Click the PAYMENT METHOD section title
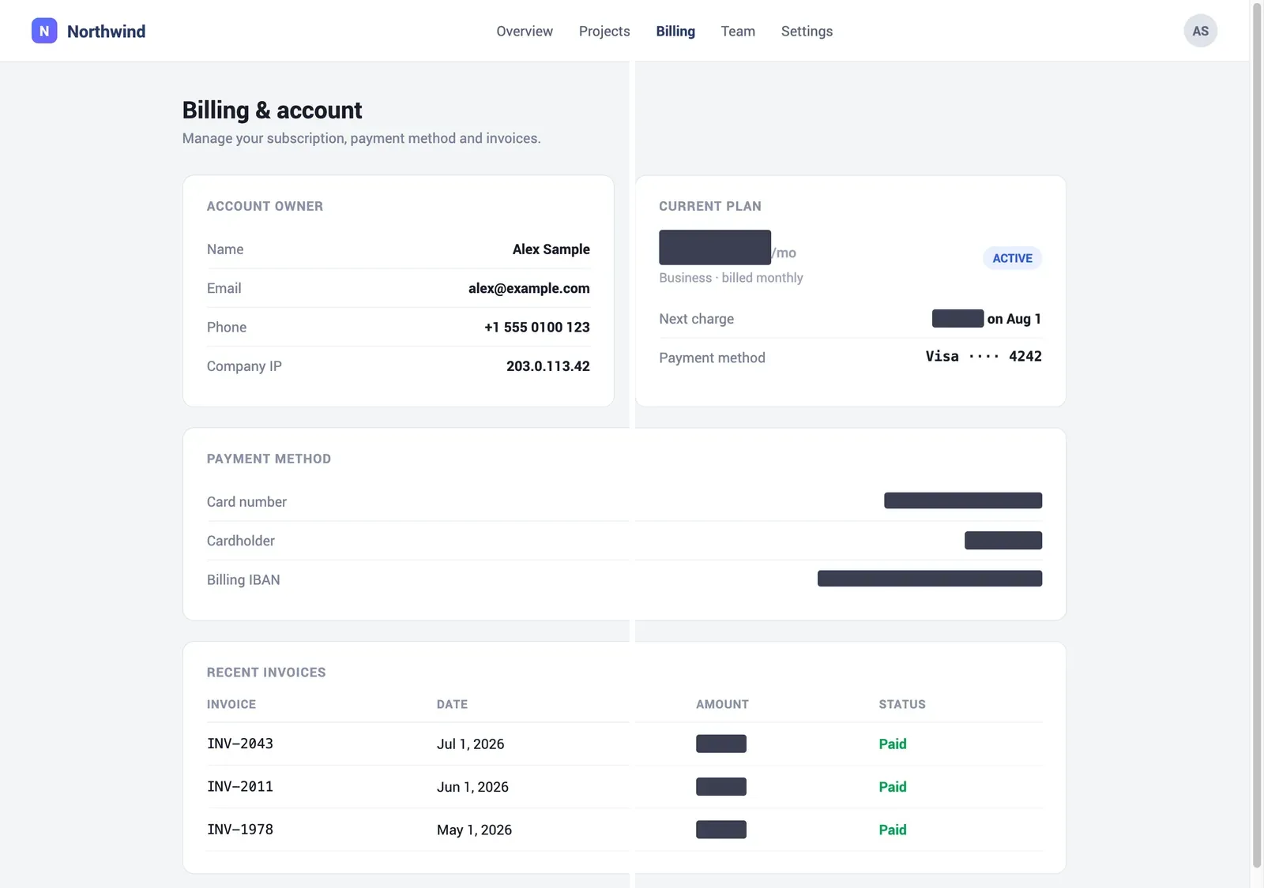The height and width of the screenshot is (888, 1264). tap(269, 459)
